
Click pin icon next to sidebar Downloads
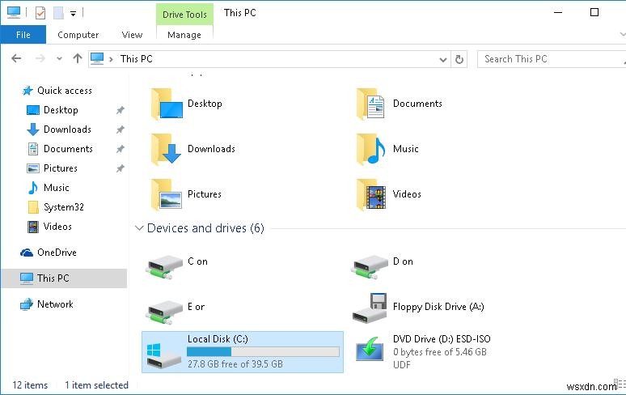(x=121, y=130)
